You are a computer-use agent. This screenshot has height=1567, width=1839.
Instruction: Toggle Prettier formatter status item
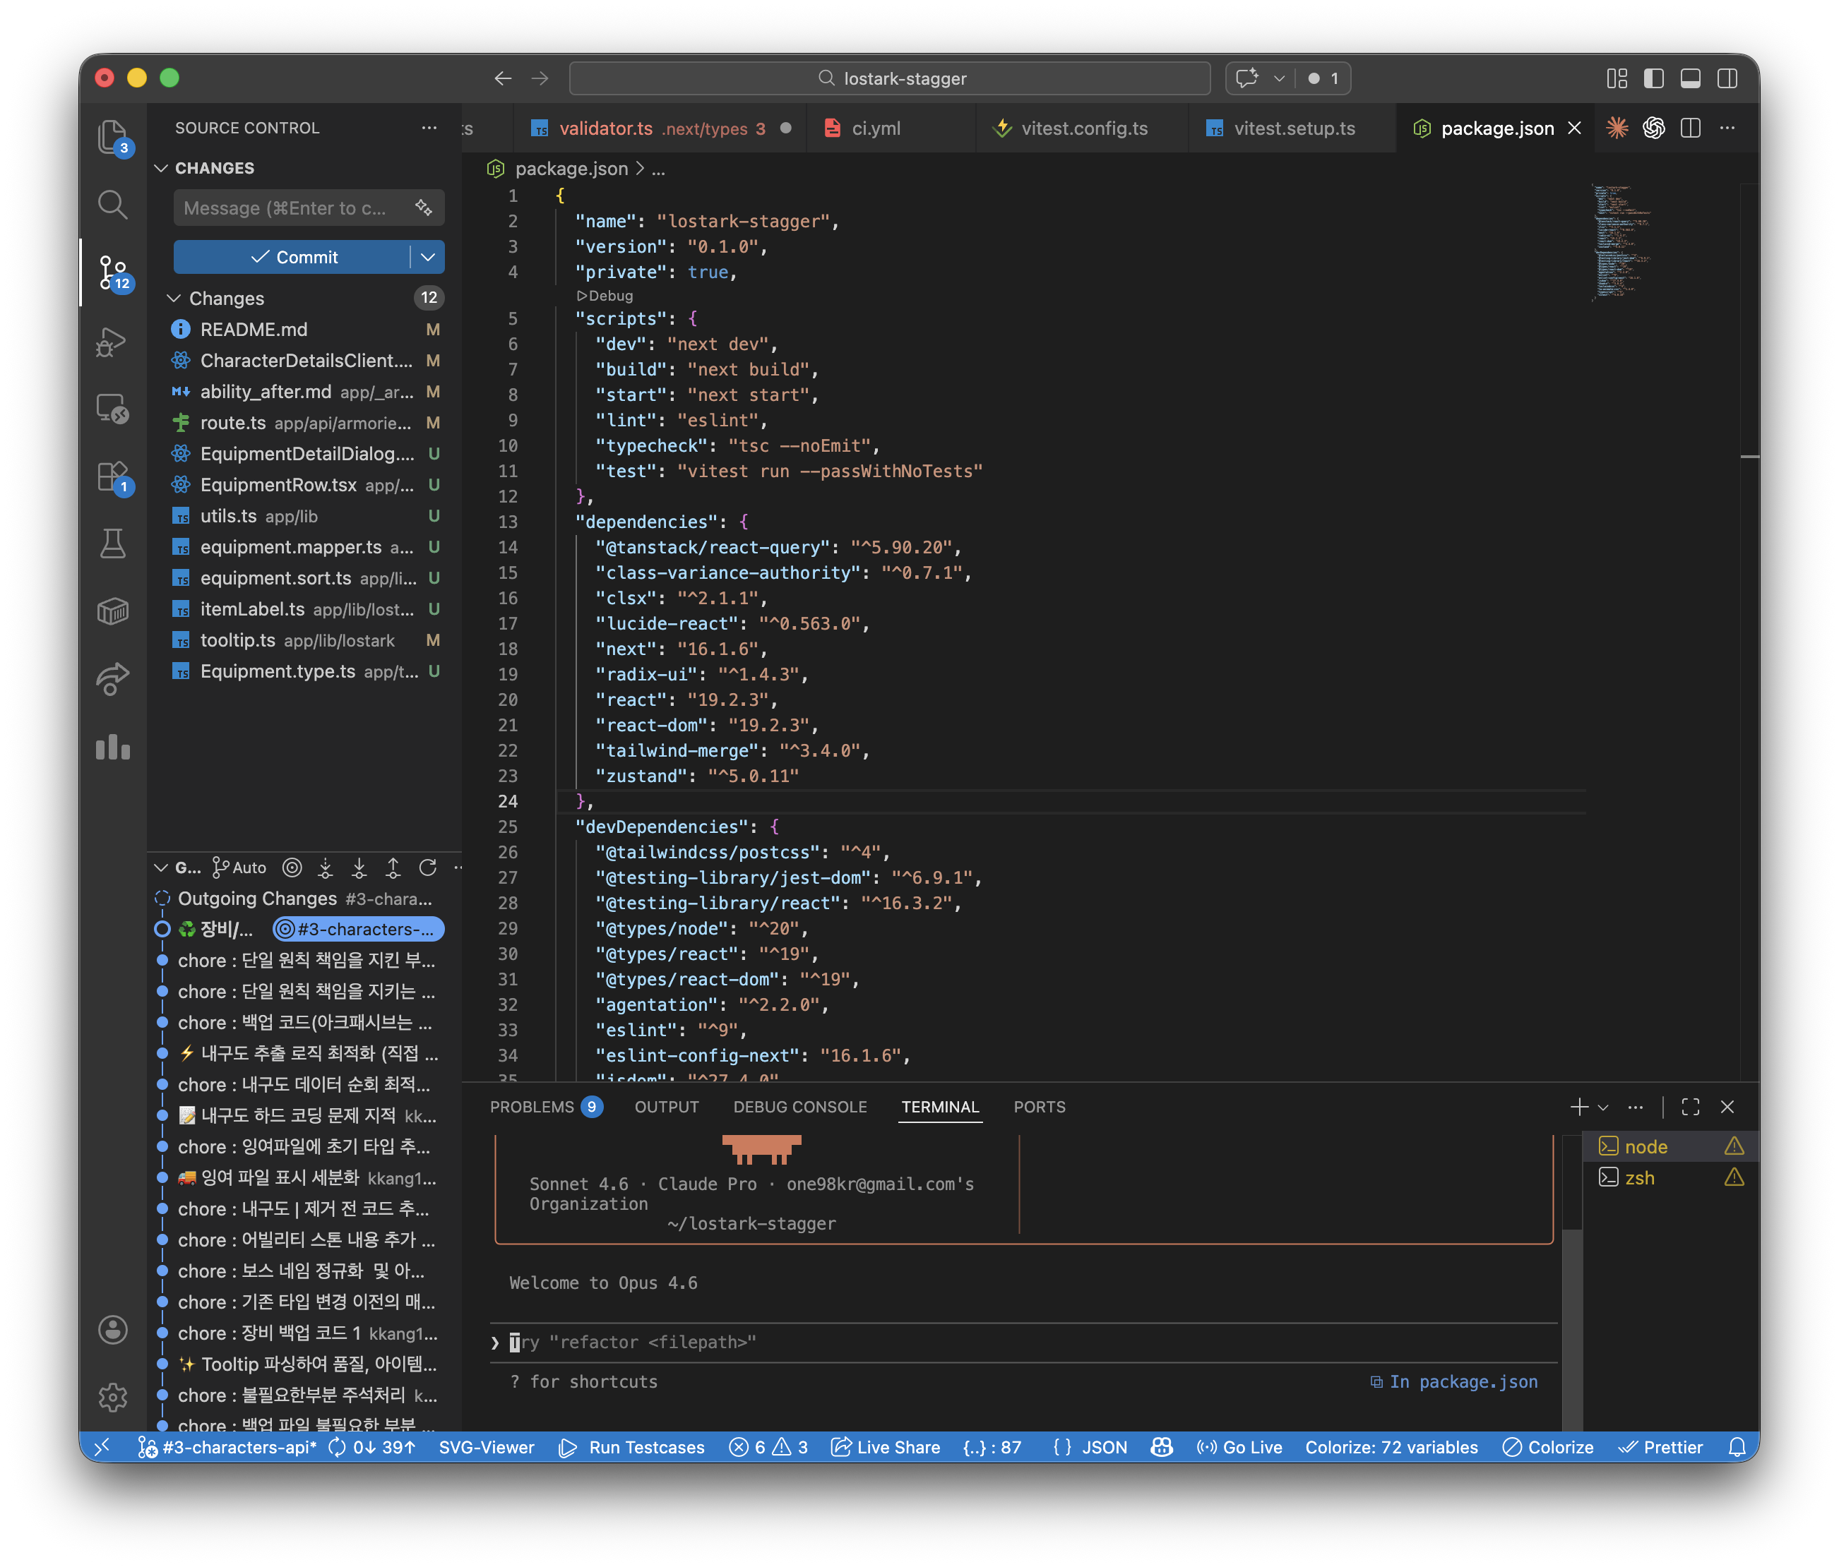pyautogui.click(x=1660, y=1447)
